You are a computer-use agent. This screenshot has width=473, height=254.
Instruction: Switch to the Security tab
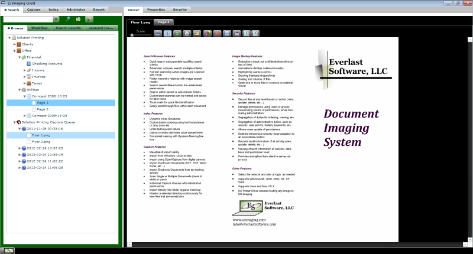click(180, 9)
